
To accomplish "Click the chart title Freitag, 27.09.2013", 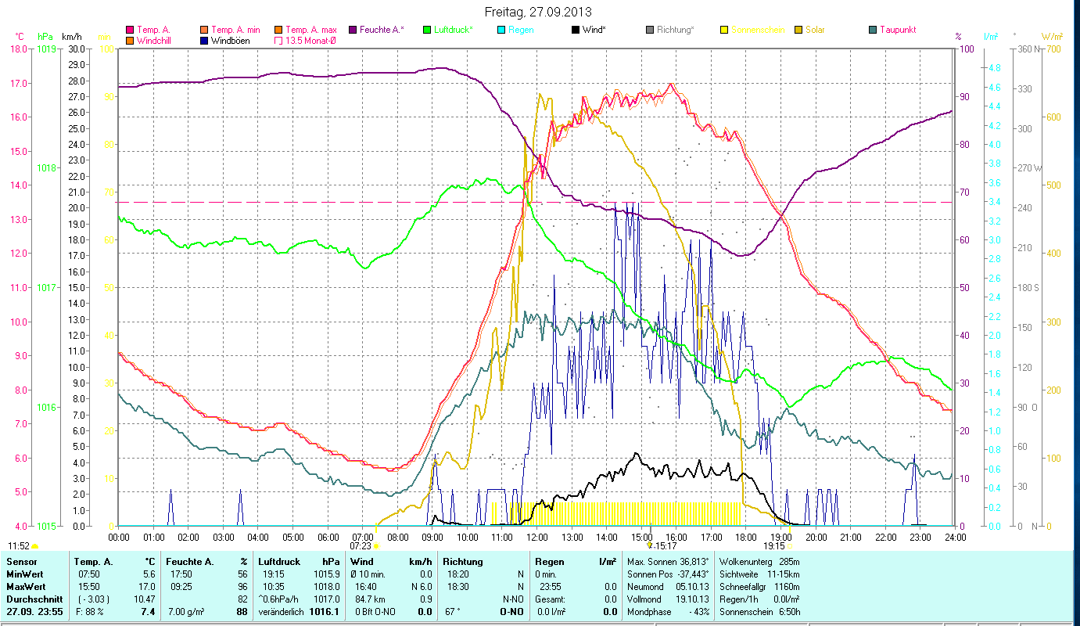I will [x=538, y=12].
